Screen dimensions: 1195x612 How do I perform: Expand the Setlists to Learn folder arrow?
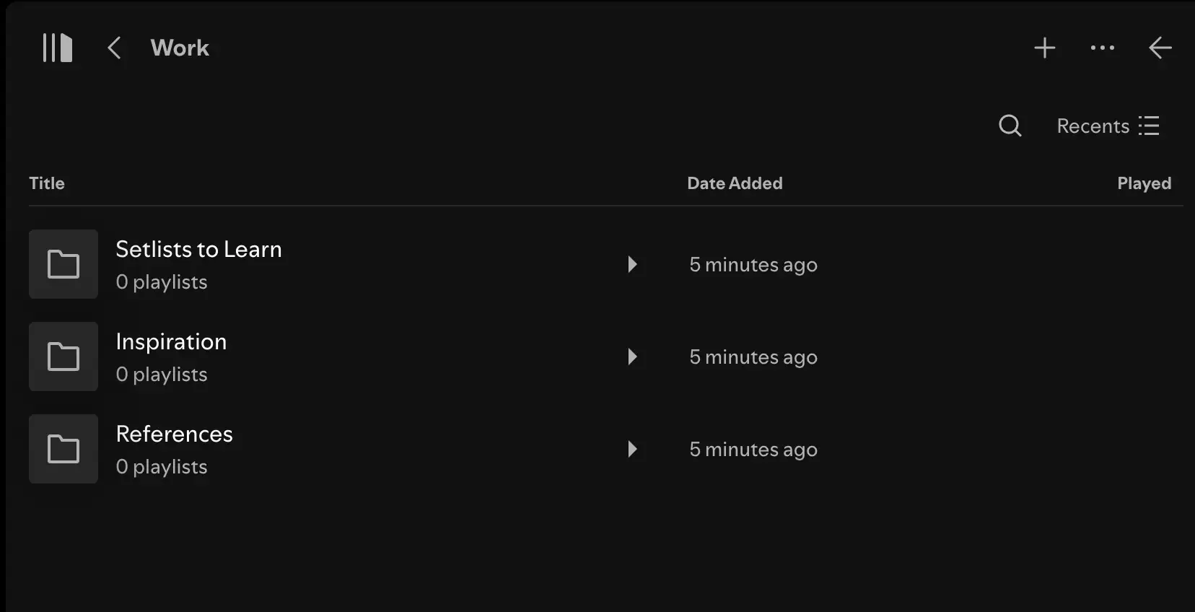coord(632,264)
